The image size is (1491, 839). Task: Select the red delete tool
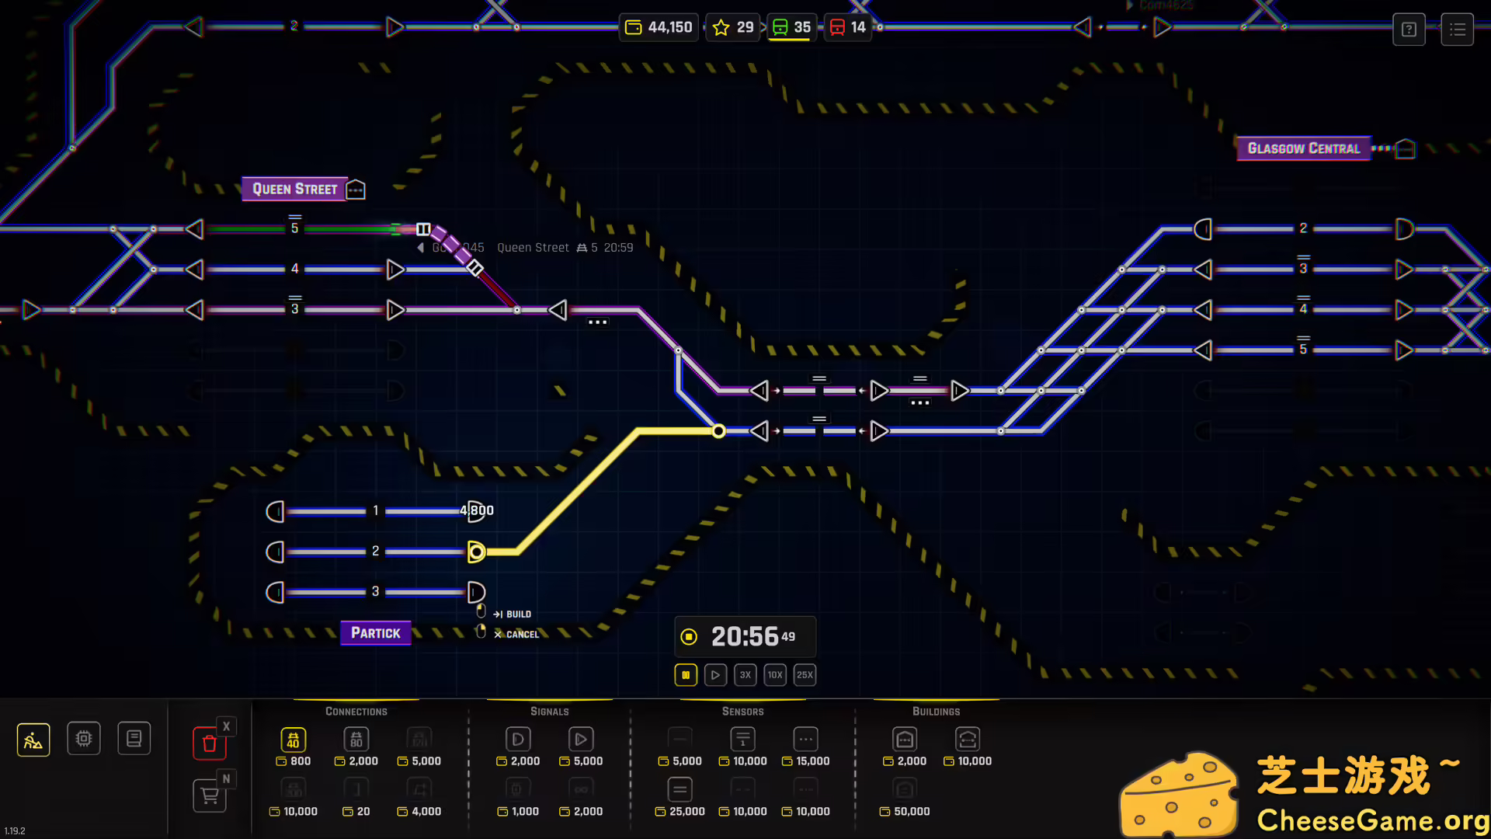click(209, 743)
